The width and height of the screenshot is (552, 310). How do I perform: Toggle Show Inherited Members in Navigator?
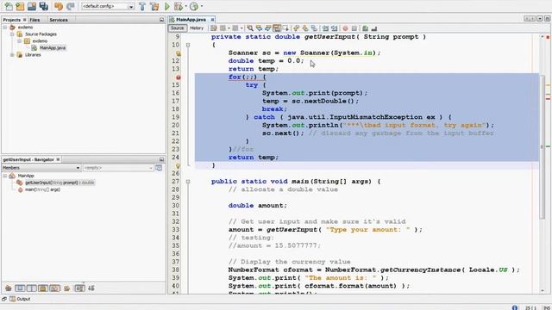click(x=9, y=288)
